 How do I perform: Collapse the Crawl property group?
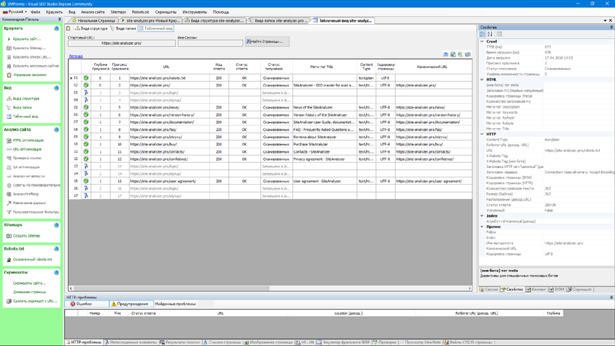(482, 41)
